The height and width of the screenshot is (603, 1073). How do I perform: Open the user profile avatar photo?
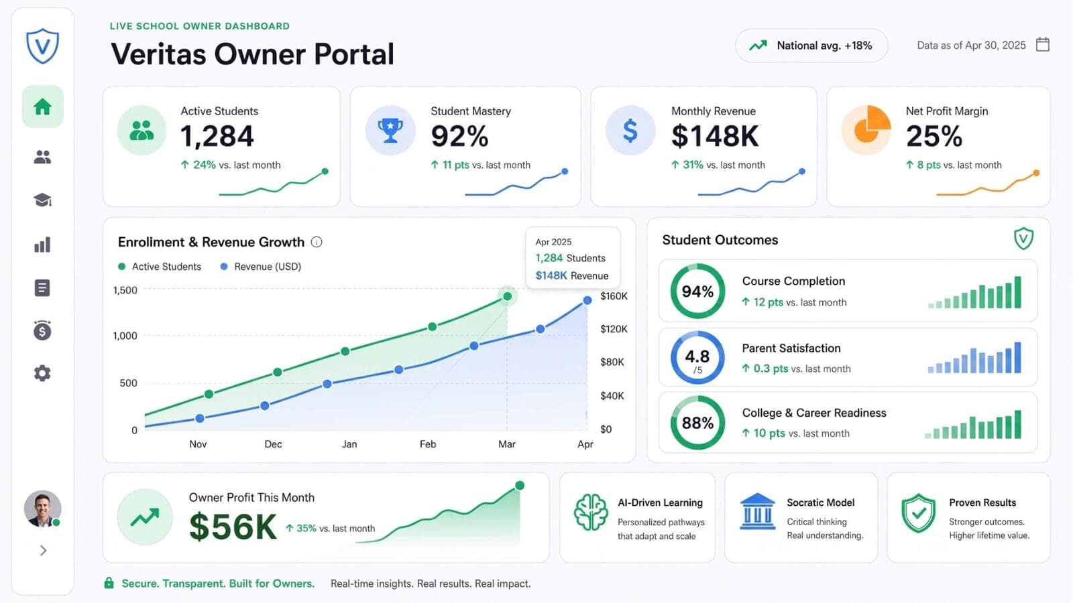pos(42,509)
